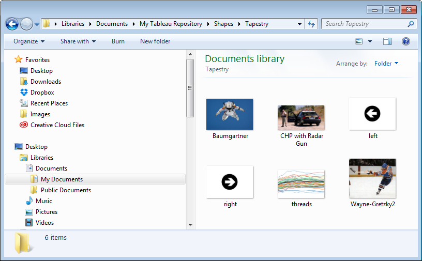Expand the arrow after Libraries breadcrumb
This screenshot has width=422, height=261.
pos(90,24)
